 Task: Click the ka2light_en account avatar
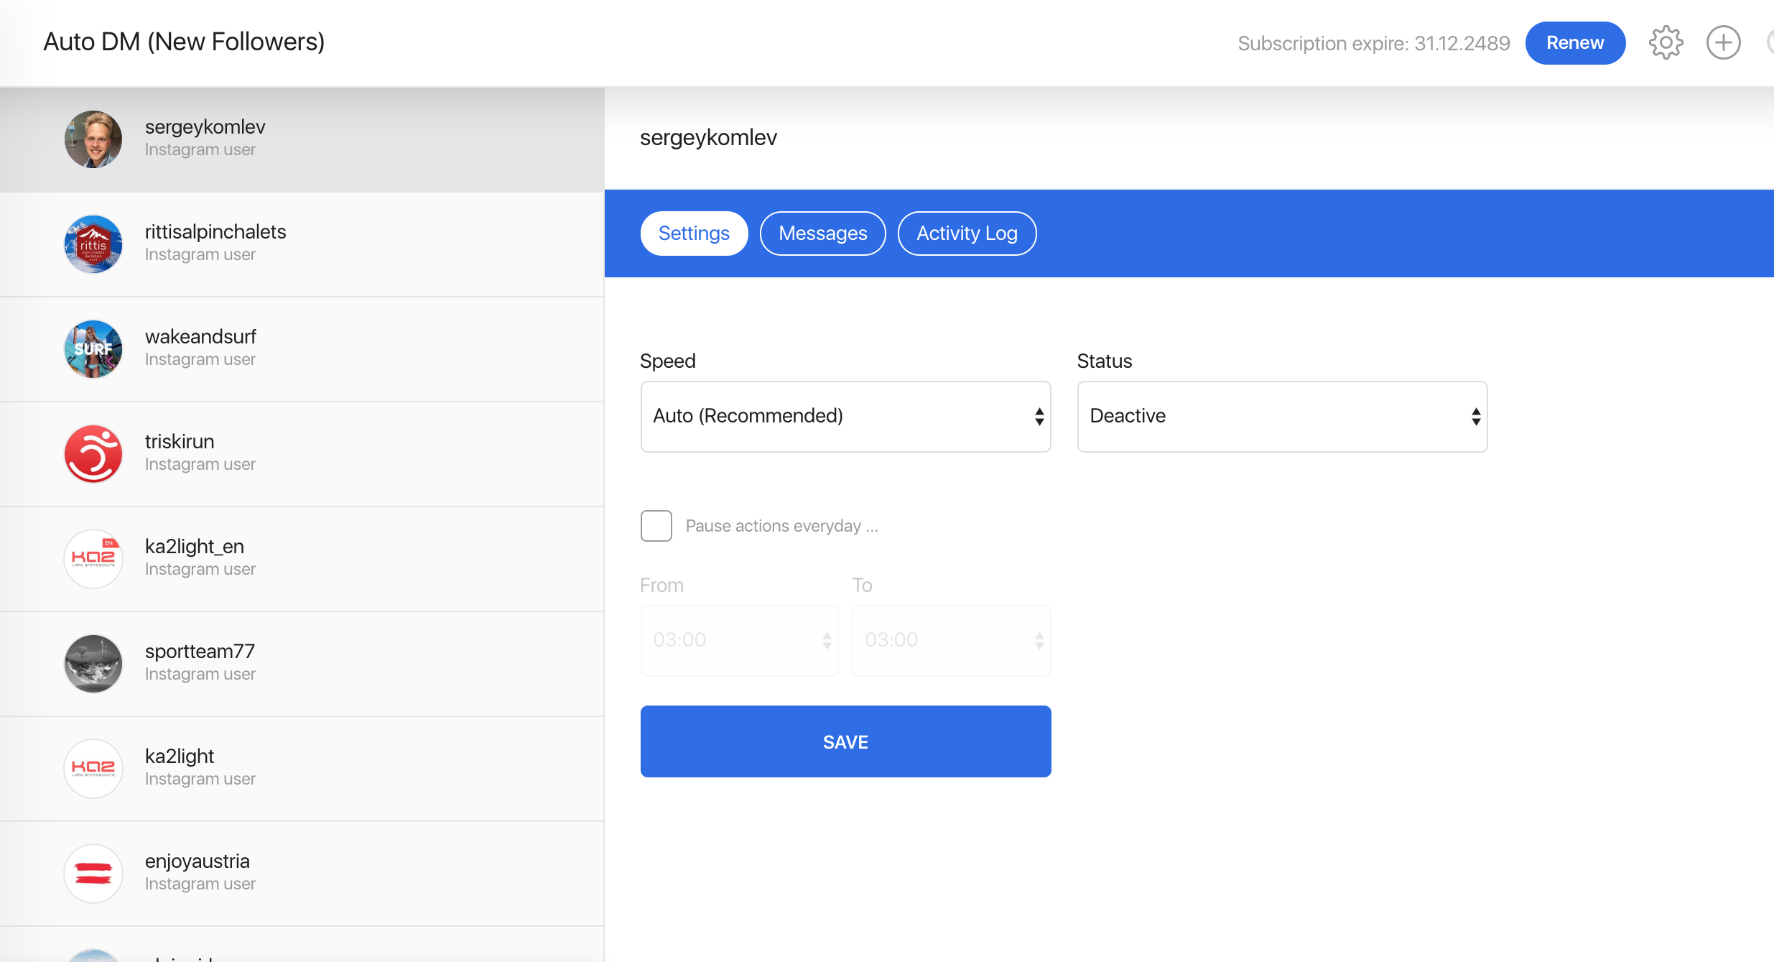pos(93,559)
